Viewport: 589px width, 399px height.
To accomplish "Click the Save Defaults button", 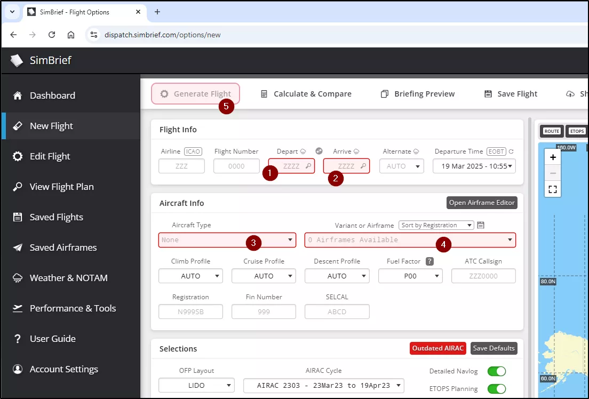I will (494, 348).
